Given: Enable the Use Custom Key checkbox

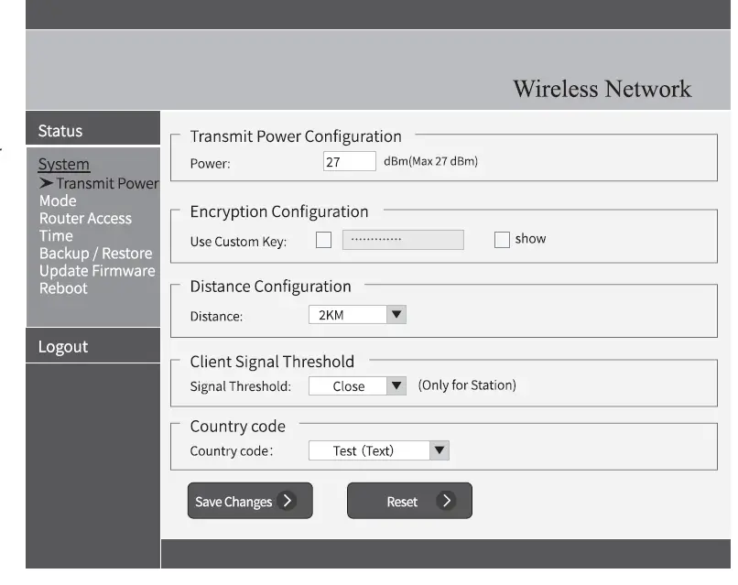Looking at the screenshot, I should (x=323, y=240).
